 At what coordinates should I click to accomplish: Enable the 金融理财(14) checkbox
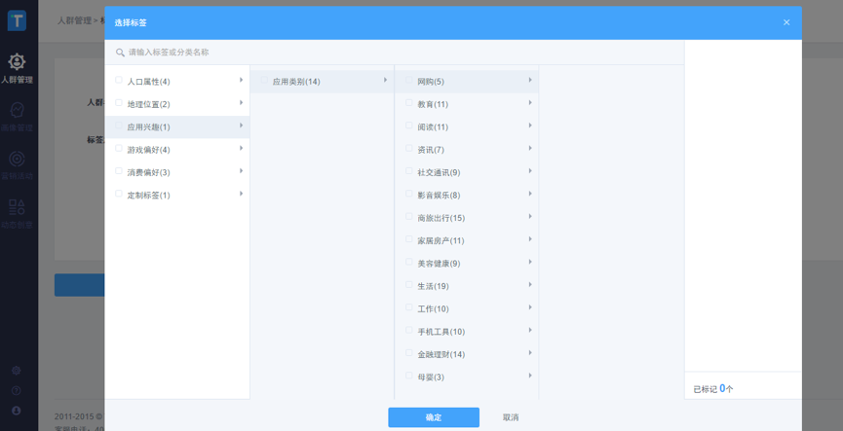tap(409, 353)
